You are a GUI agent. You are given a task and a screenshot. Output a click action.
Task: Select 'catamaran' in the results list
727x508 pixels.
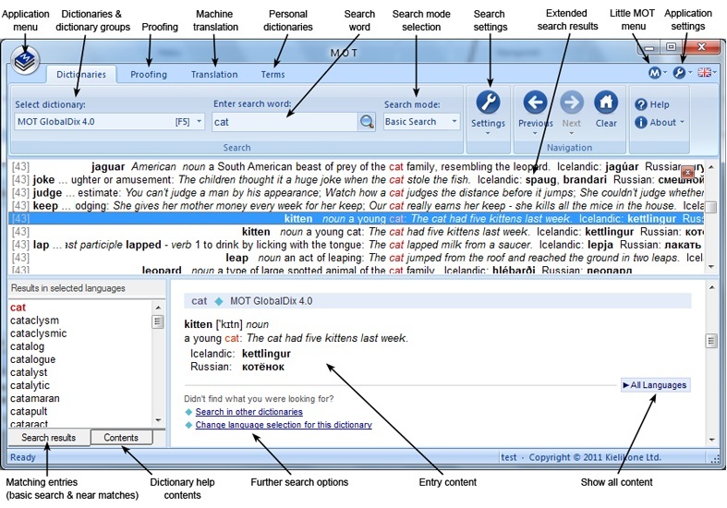(x=35, y=398)
